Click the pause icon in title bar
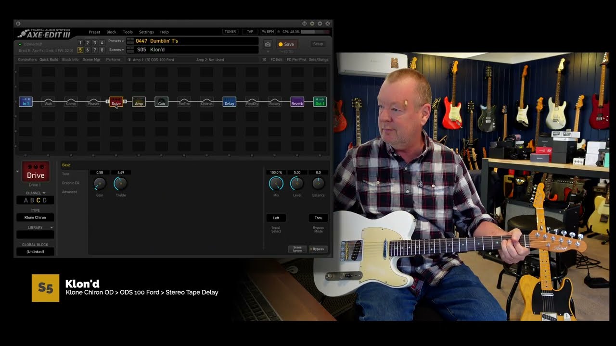Image resolution: width=616 pixels, height=346 pixels. [18, 23]
